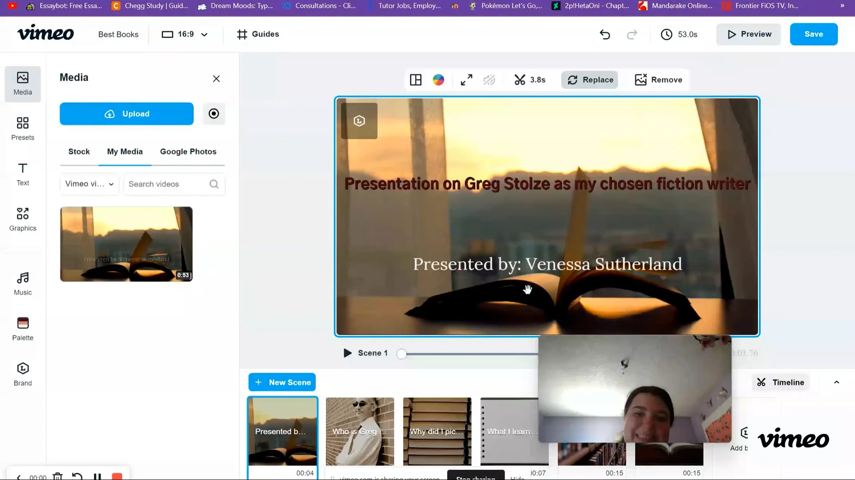Switch to the My Media tab

[x=125, y=152]
